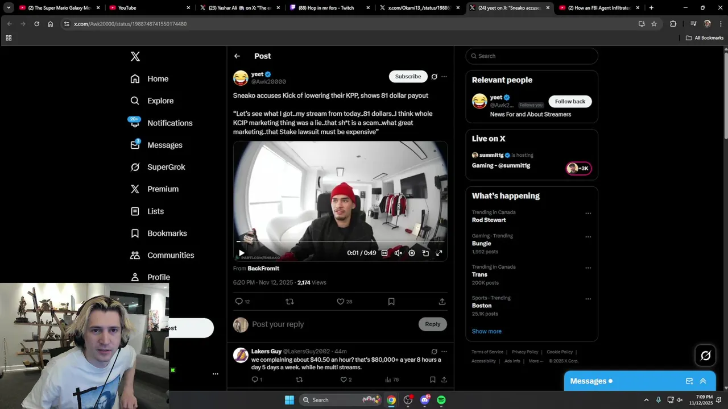
Task: Click the Reply button
Action: 433,324
